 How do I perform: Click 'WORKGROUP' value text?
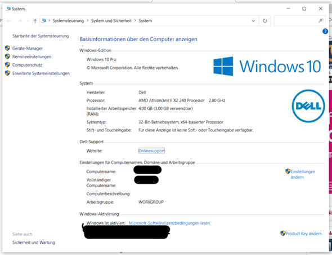(x=151, y=202)
